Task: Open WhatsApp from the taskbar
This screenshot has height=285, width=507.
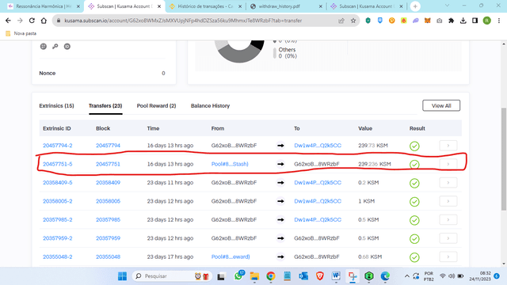Action: [x=238, y=276]
